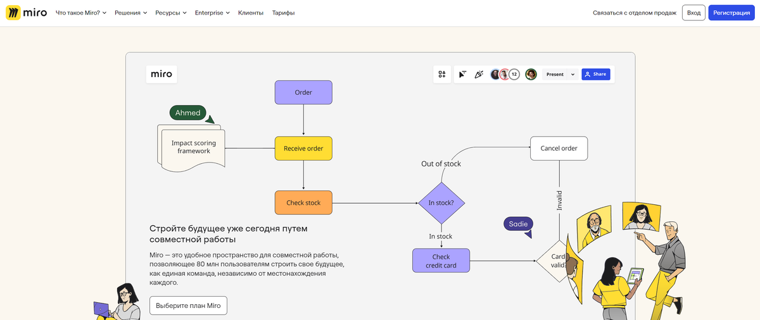
Task: Select the 'Check credit card' block
Action: point(441,261)
